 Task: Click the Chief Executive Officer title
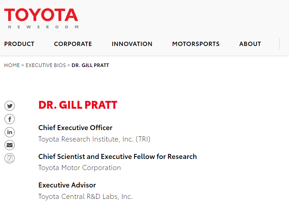coord(75,128)
